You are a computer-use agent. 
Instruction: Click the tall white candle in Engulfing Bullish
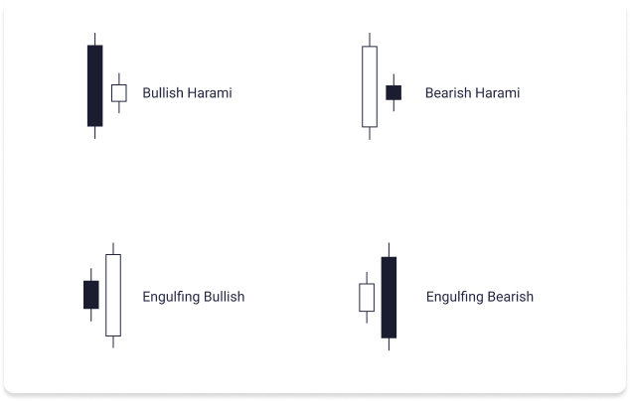click(x=113, y=295)
